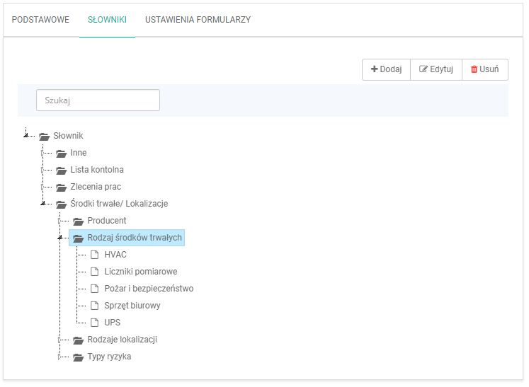
Task: Click the Producent folder icon
Action: tap(79, 221)
